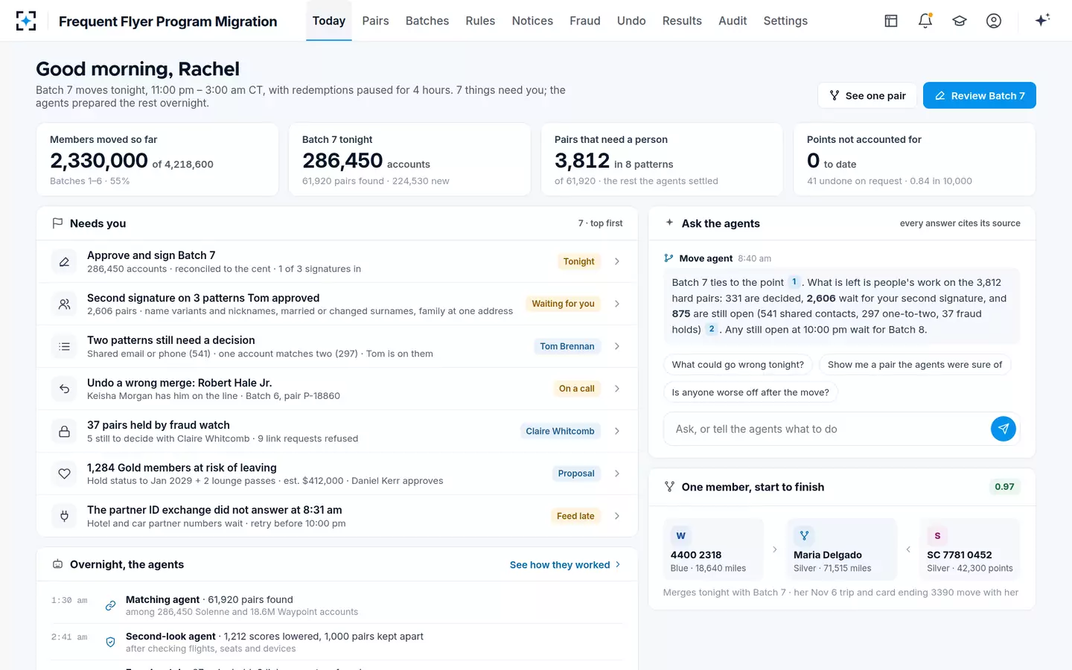Image resolution: width=1072 pixels, height=670 pixels.
Task: Send the message with the paper plane button
Action: pos(1004,429)
